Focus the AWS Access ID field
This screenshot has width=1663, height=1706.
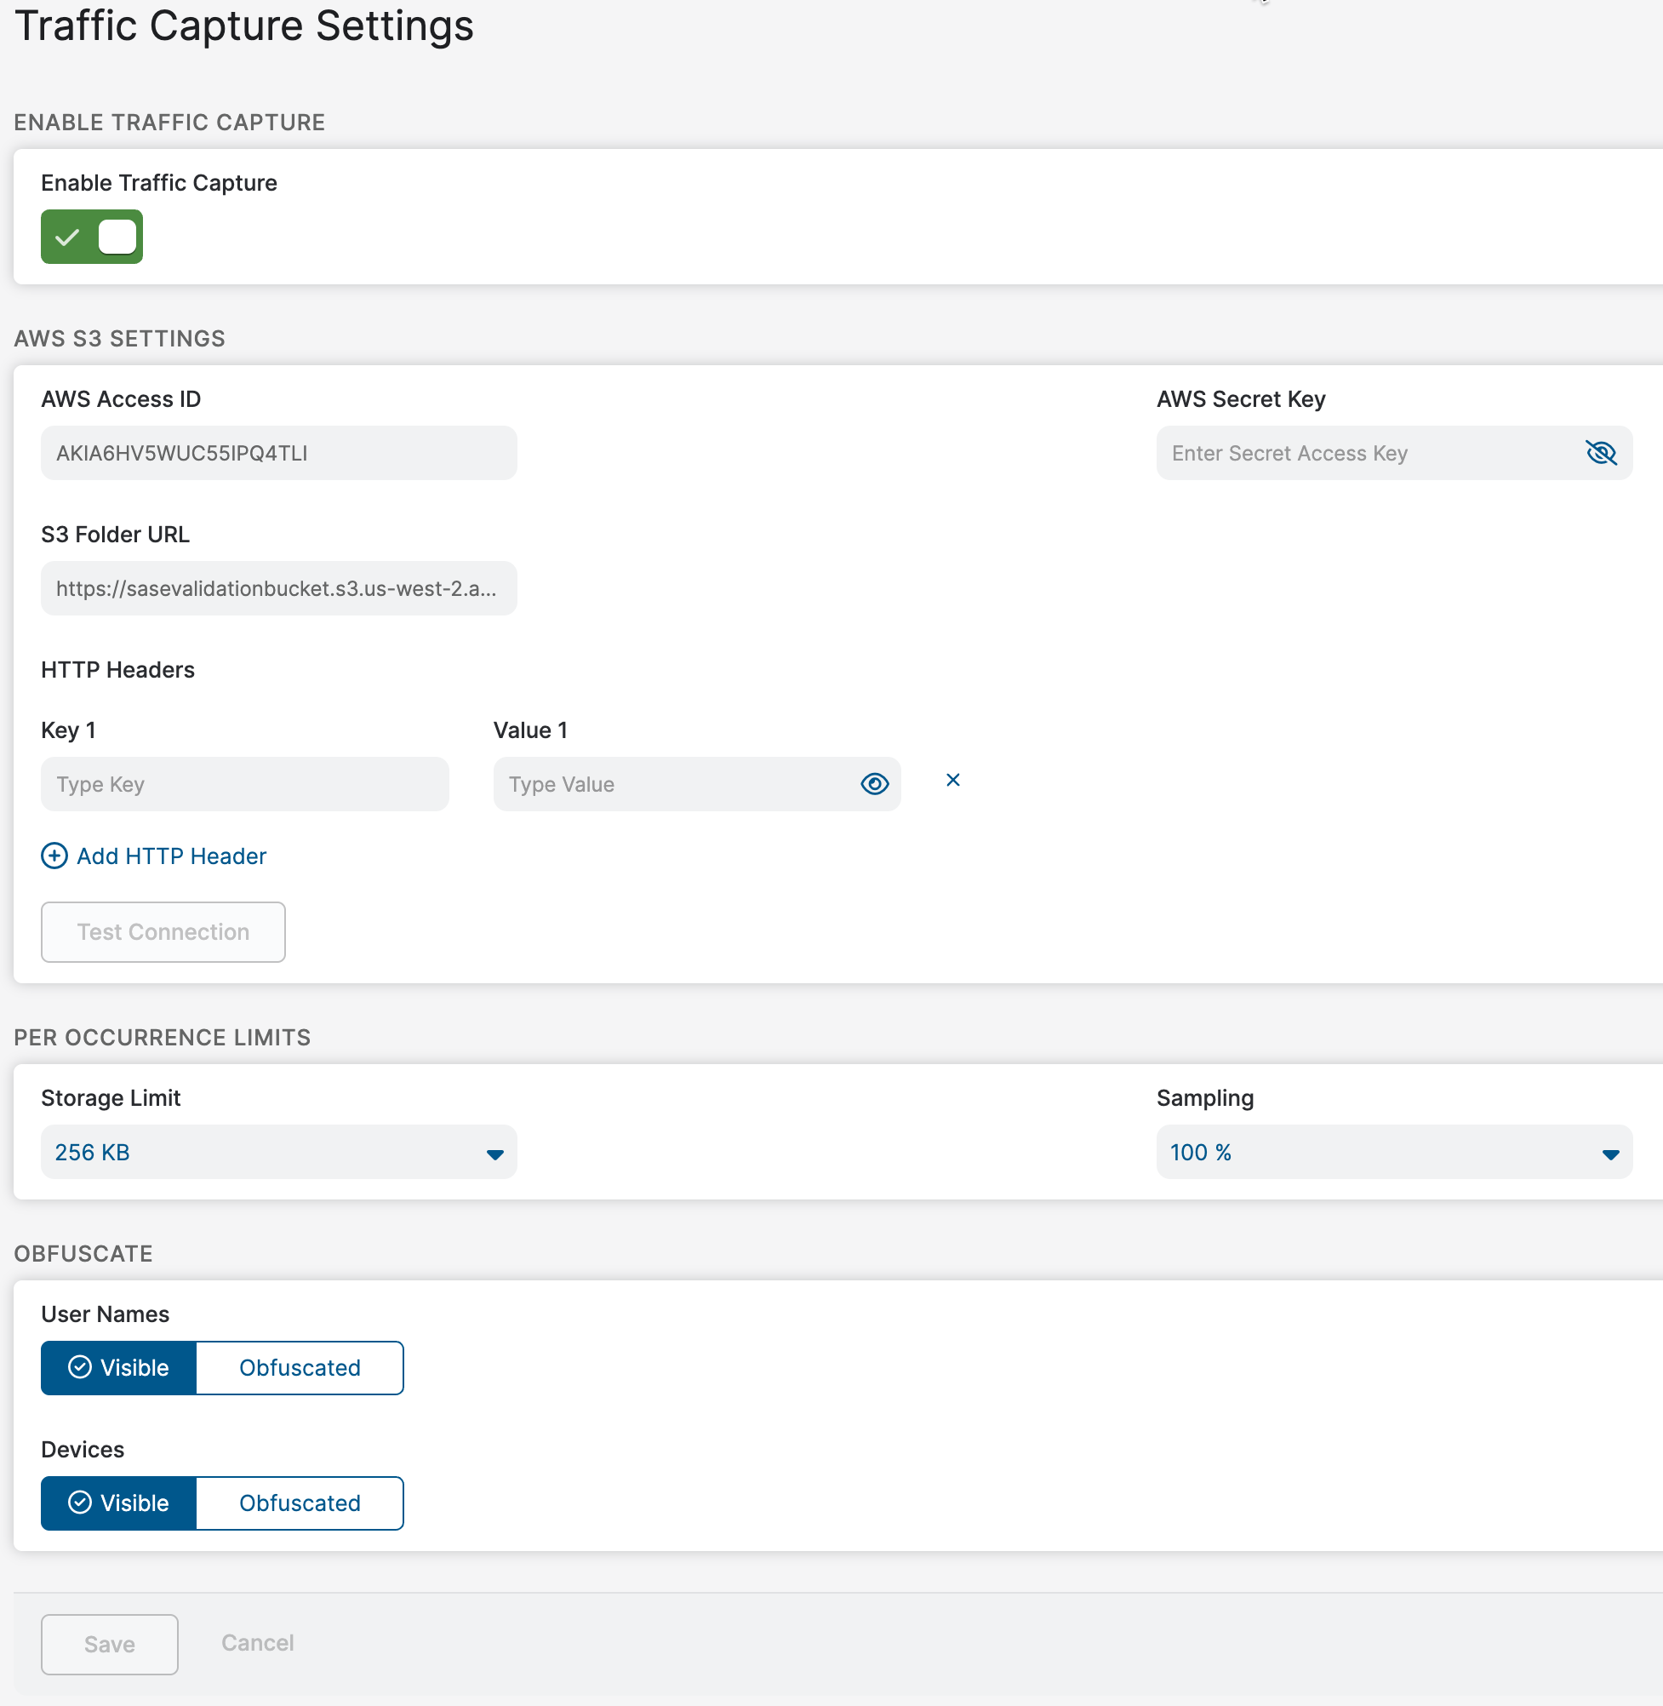pos(278,453)
